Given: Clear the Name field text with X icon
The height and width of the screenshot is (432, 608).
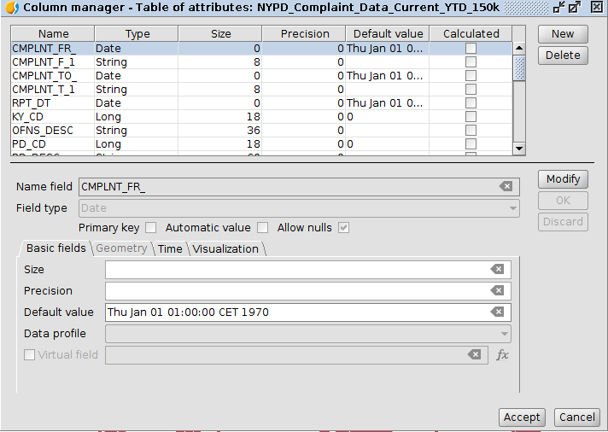Looking at the screenshot, I should point(506,187).
